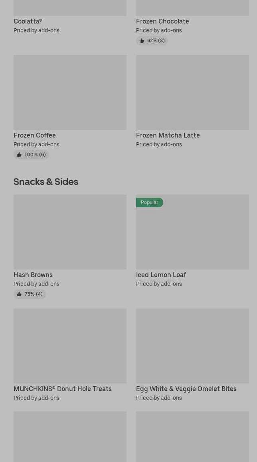Open the MUNCHKINS Donut Hole Treats image
This screenshot has height=462, width=257.
[x=70, y=346]
